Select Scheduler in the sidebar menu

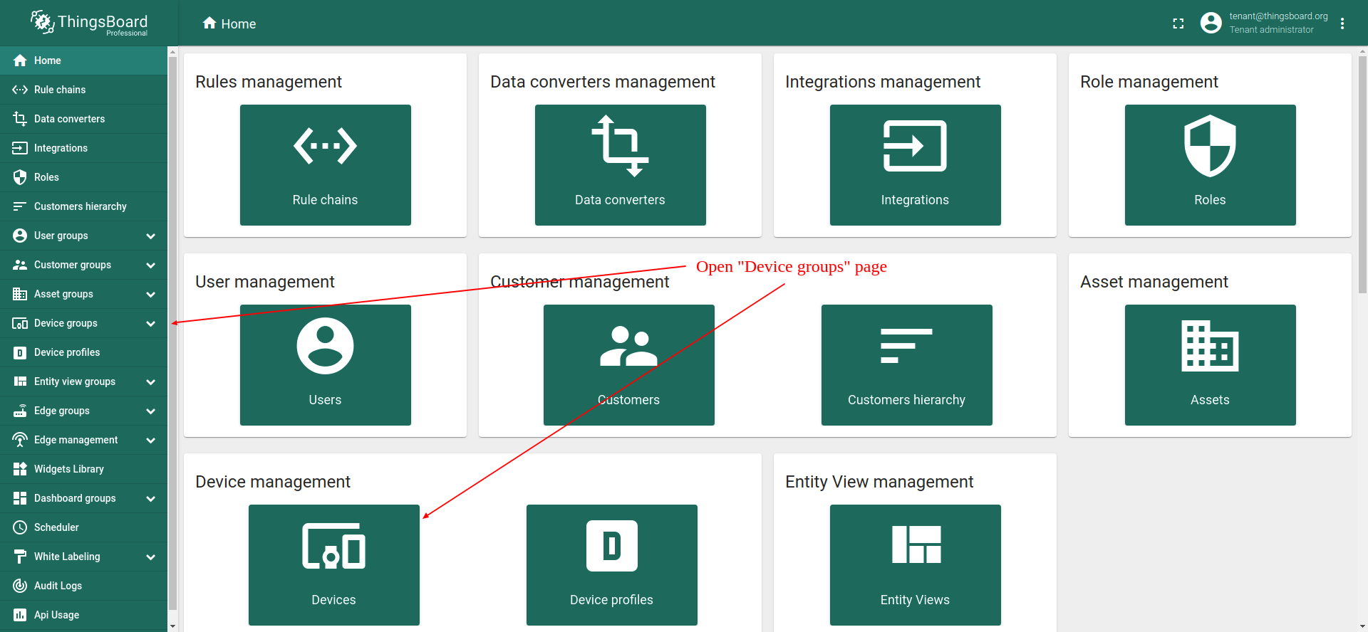[x=83, y=527]
